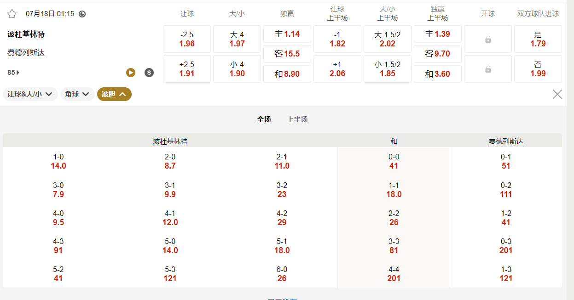The width and height of the screenshot is (574, 300).
Task: Pick 大 4 at odds 1.97
Action: (237, 39)
